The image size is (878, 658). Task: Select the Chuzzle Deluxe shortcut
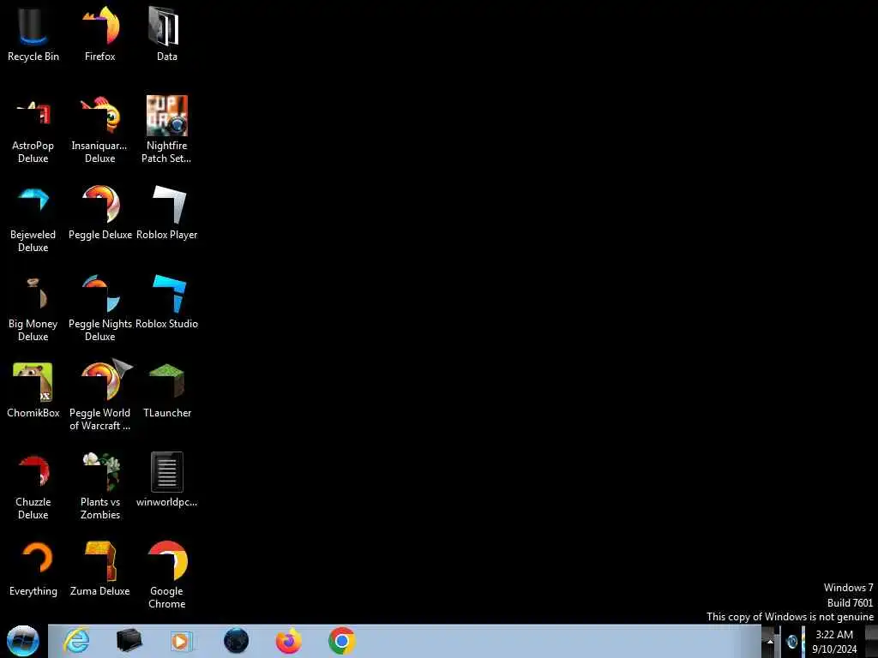[33, 486]
